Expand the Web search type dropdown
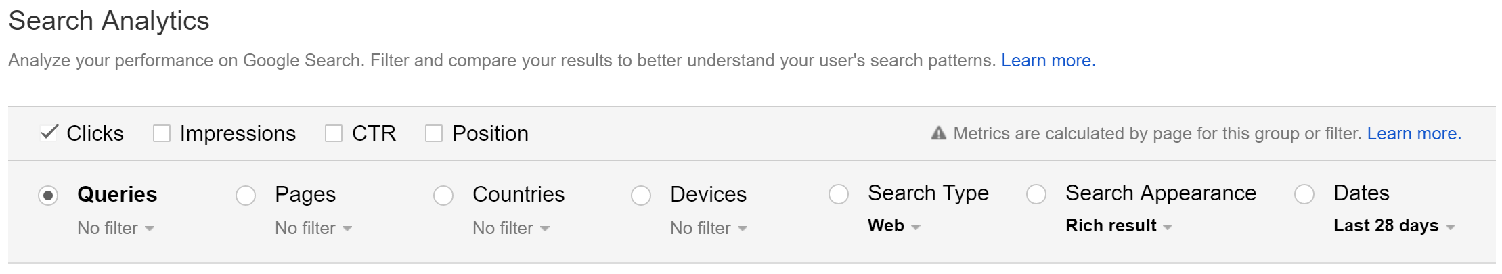Screen dimensions: 1502x274 click(x=893, y=225)
